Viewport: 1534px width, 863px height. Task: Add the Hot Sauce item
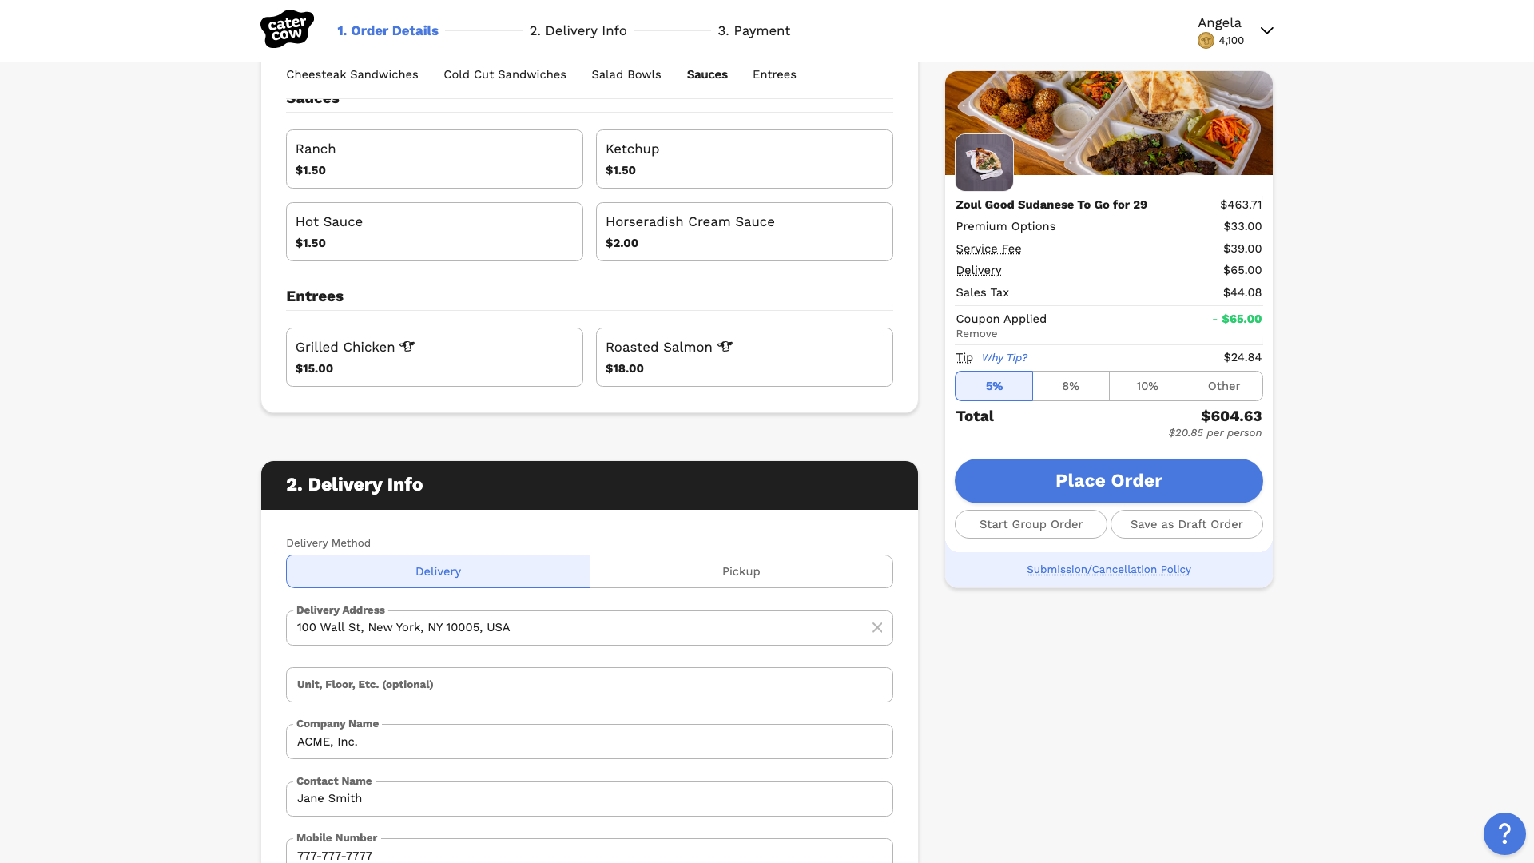(x=435, y=232)
